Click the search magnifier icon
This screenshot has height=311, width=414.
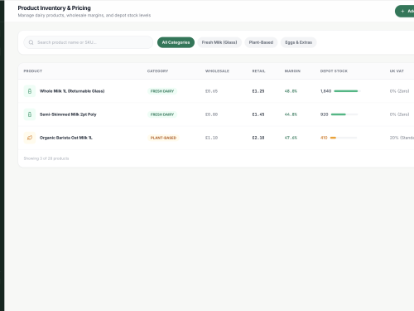31,42
